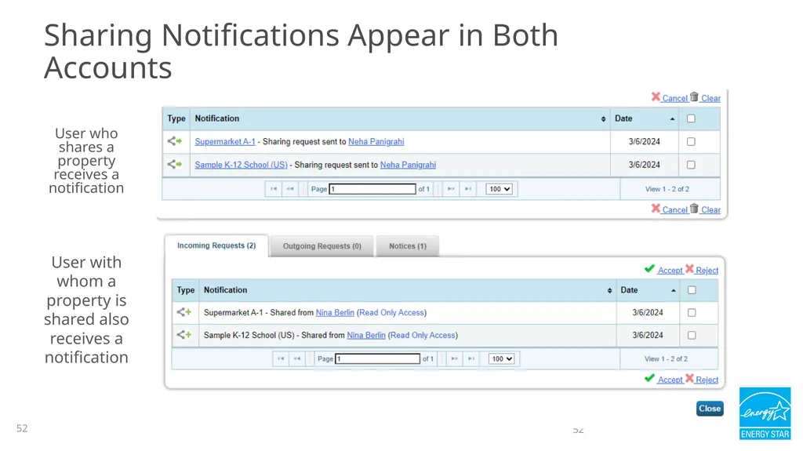The height and width of the screenshot is (451, 803).
Task: Click share icon in Supermarket A-1 sent row
Action: click(175, 141)
